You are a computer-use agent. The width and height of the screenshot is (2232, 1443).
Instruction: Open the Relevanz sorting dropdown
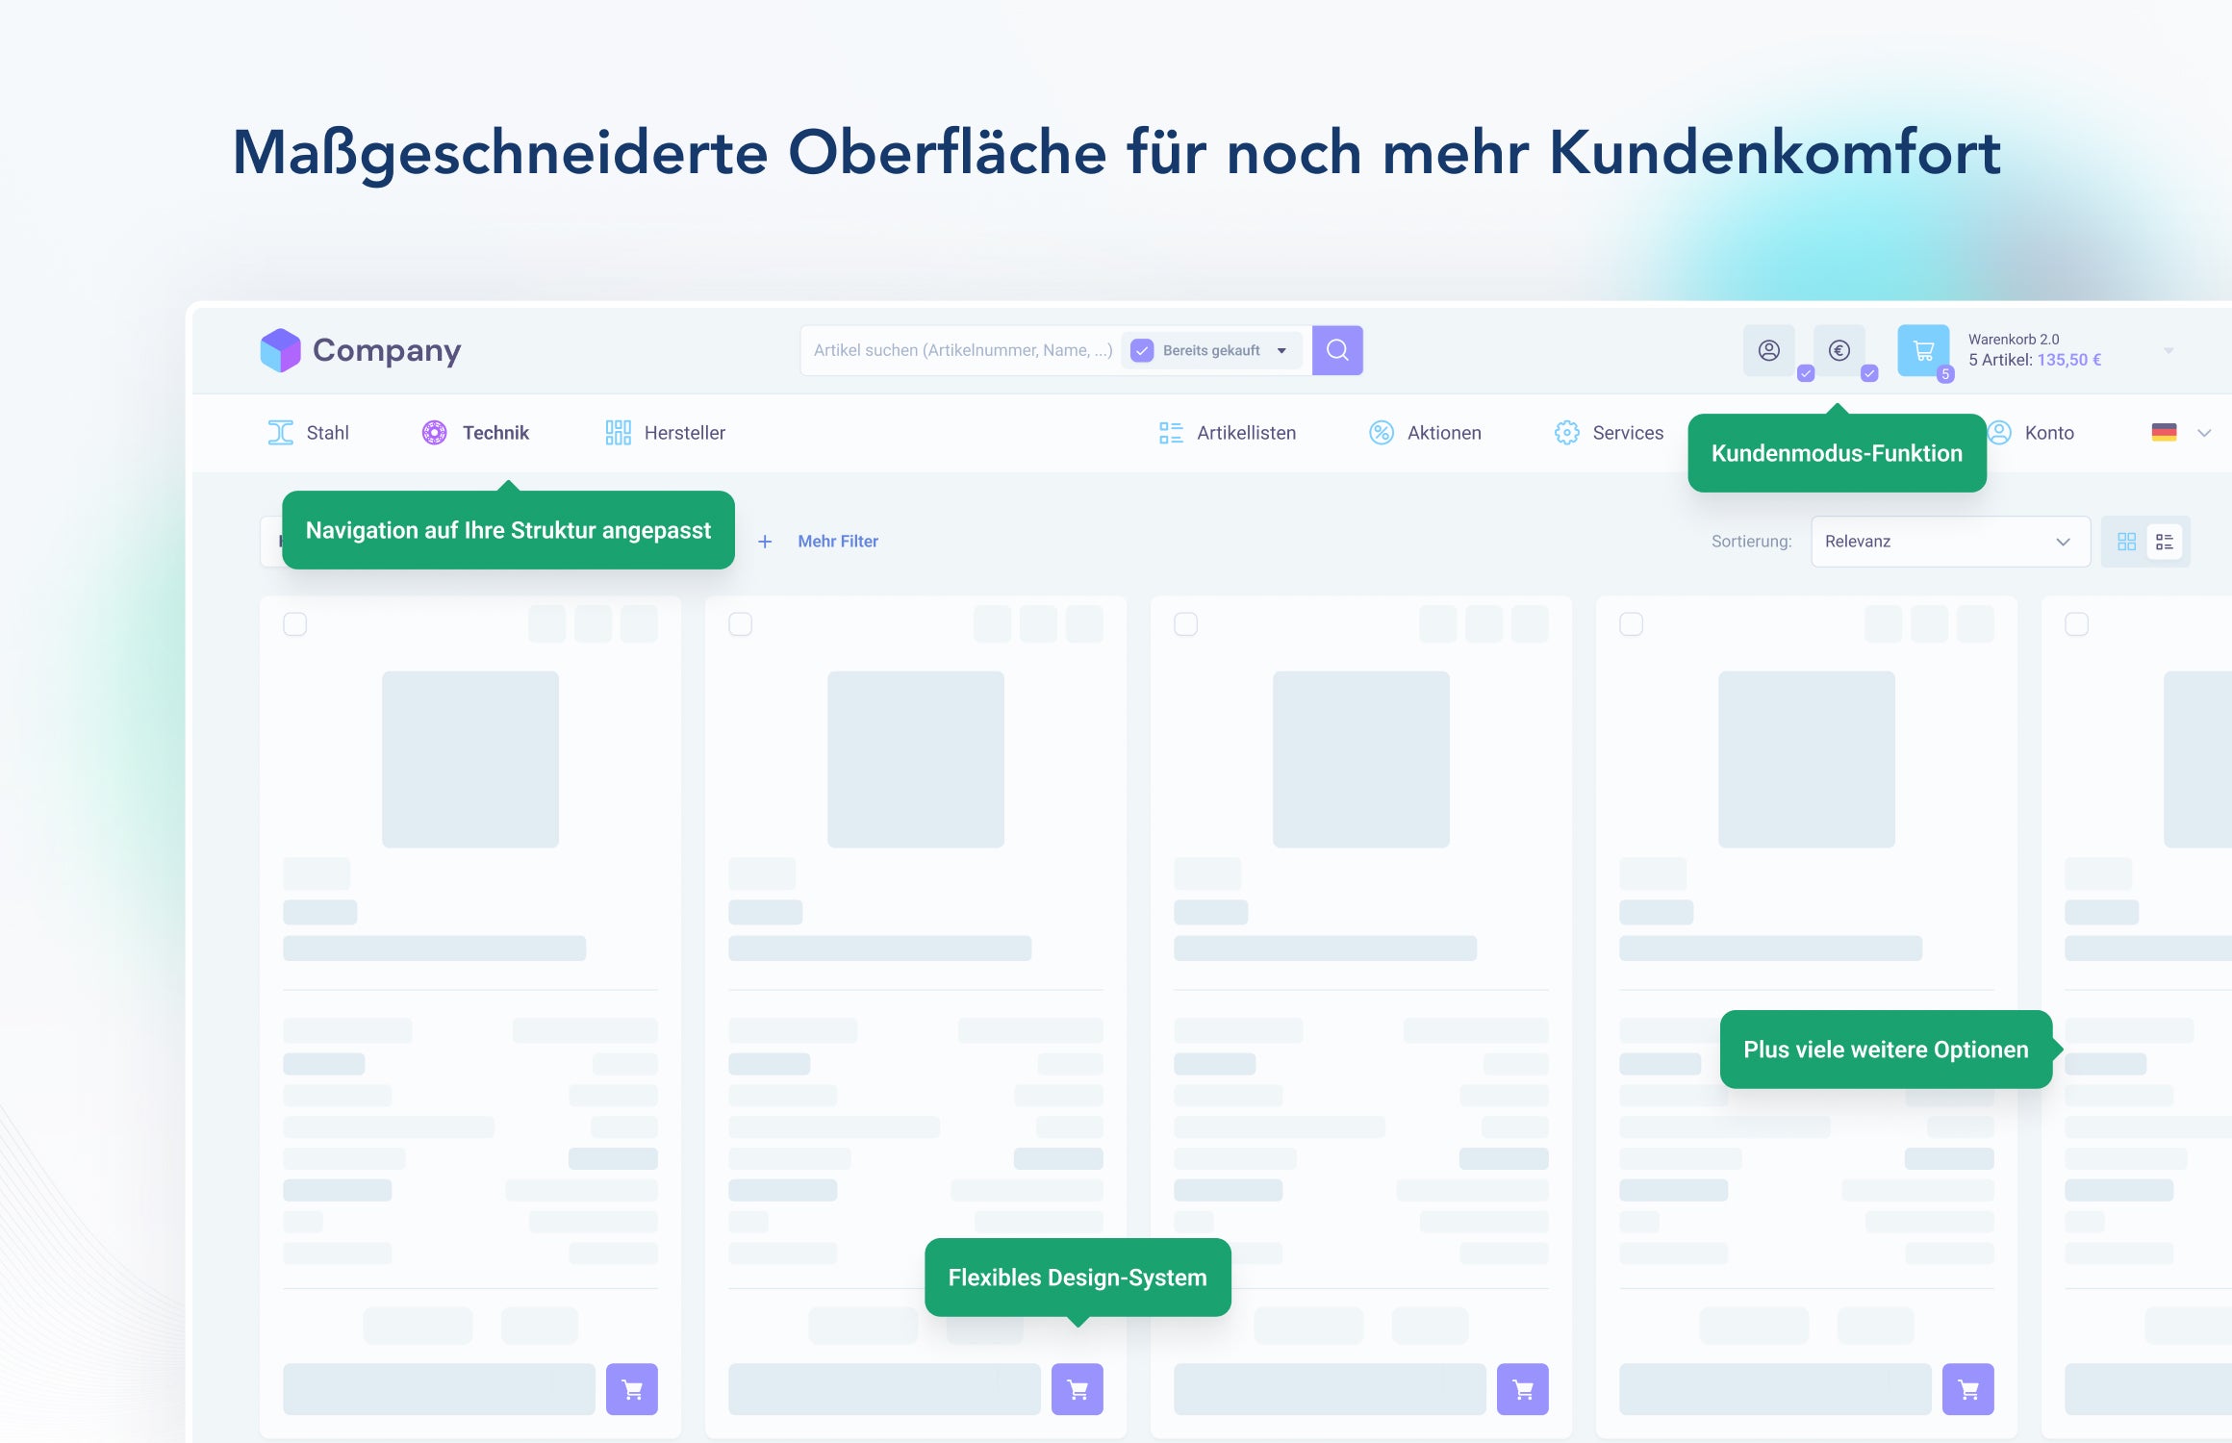[1949, 542]
